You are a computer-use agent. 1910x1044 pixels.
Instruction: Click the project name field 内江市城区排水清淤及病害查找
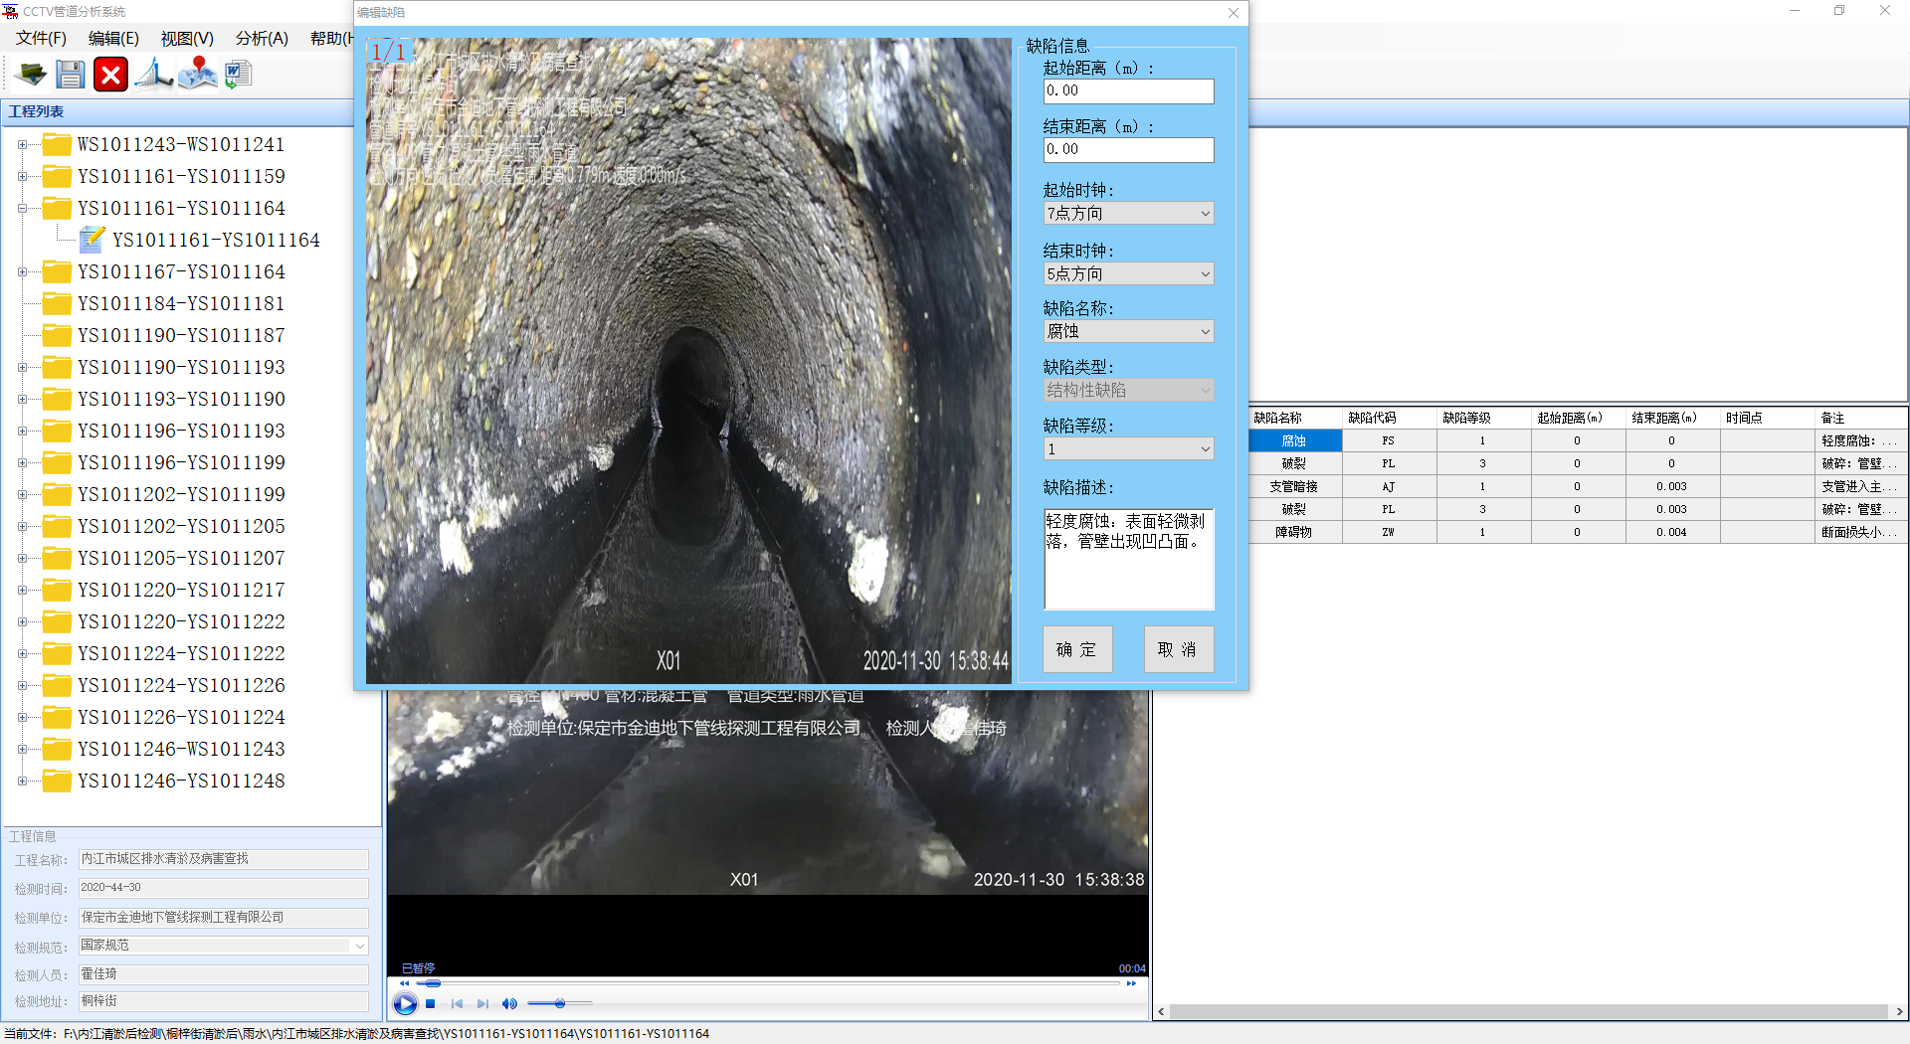coord(224,859)
